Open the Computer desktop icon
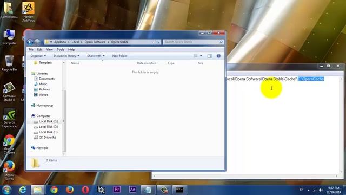Image resolution: width=346 pixels, height=195 pixels. click(9, 37)
